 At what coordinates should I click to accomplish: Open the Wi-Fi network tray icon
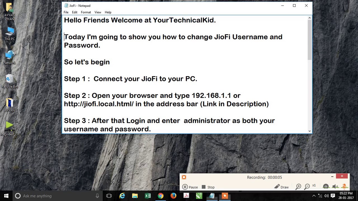[320, 196]
